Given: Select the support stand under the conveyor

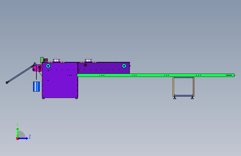Looking at the screenshot, I should 183,88.
